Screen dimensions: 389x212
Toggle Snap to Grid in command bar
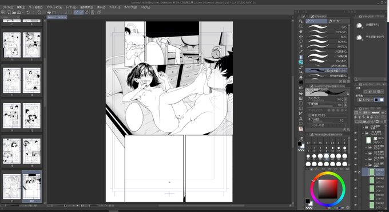(86, 12)
